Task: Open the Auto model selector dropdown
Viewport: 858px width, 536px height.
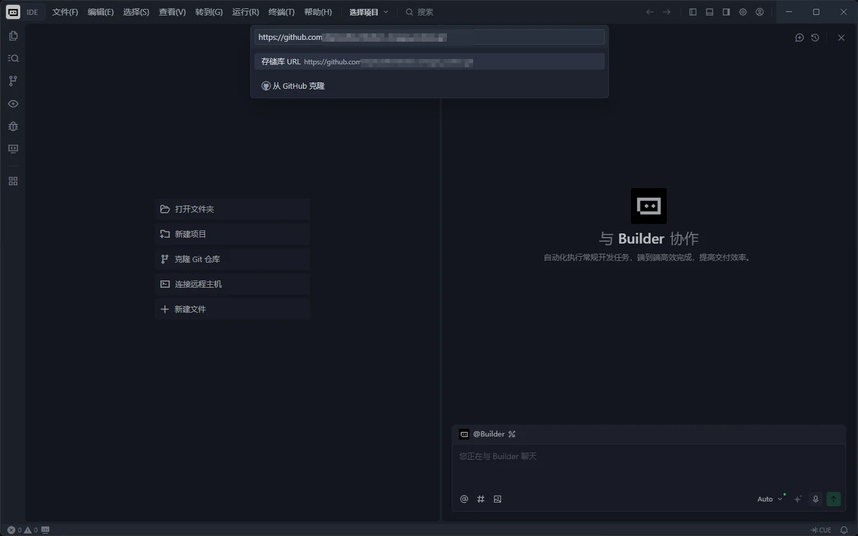Action: pos(769,499)
